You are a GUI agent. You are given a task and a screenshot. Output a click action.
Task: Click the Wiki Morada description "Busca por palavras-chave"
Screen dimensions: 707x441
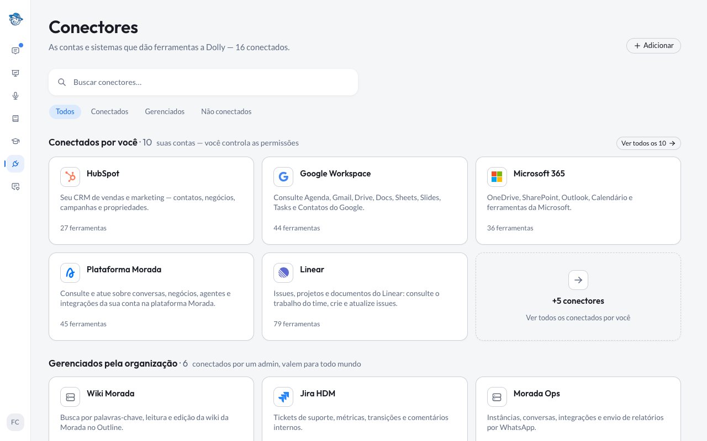(144, 422)
